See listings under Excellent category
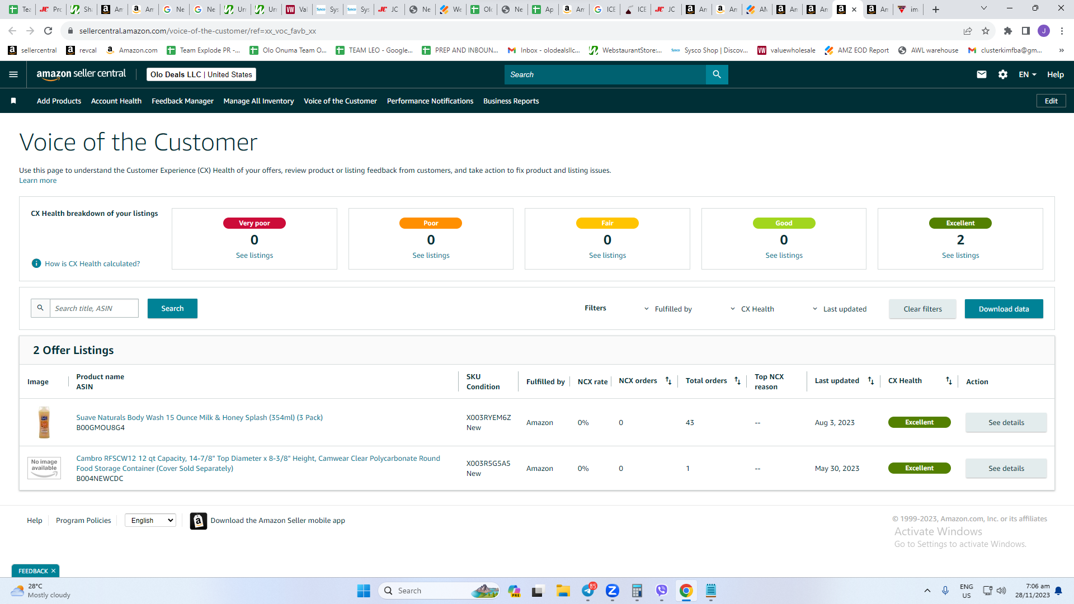Viewport: 1074px width, 604px height. (960, 255)
